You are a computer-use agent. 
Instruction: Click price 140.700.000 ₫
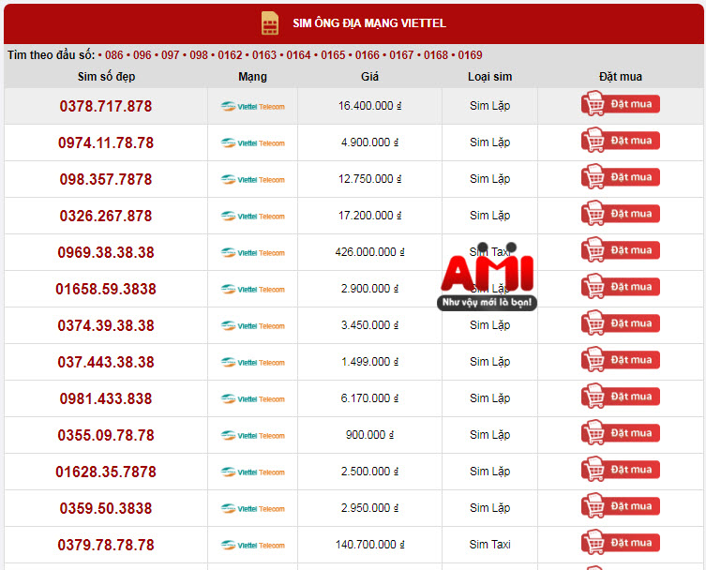(x=369, y=545)
